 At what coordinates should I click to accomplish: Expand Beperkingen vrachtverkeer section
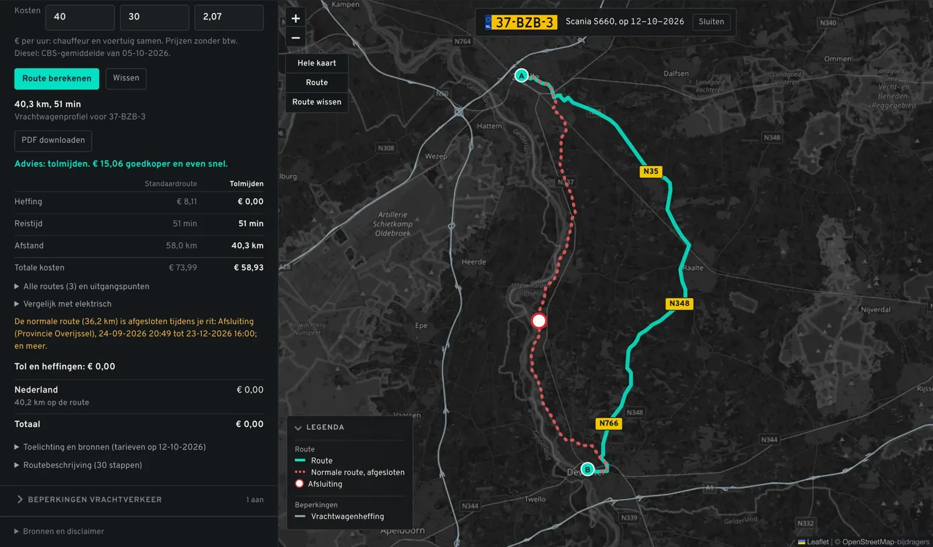click(139, 500)
